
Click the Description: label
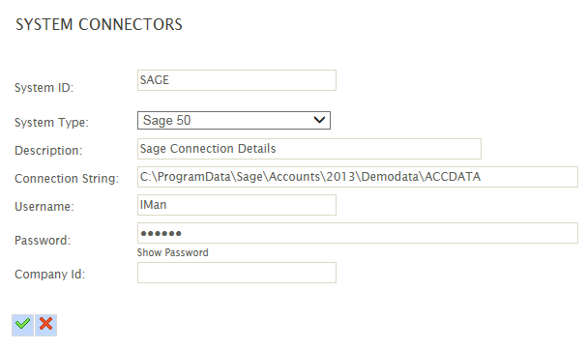pos(48,151)
